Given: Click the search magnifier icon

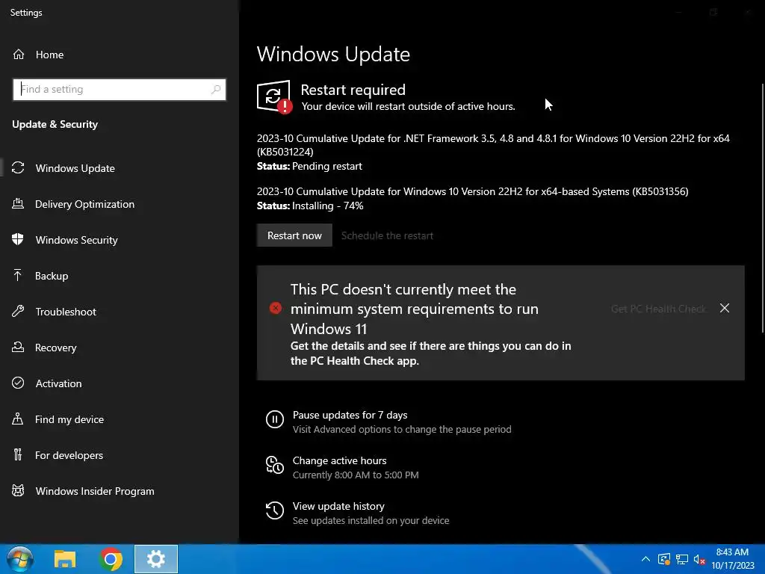Looking at the screenshot, I should (x=216, y=90).
